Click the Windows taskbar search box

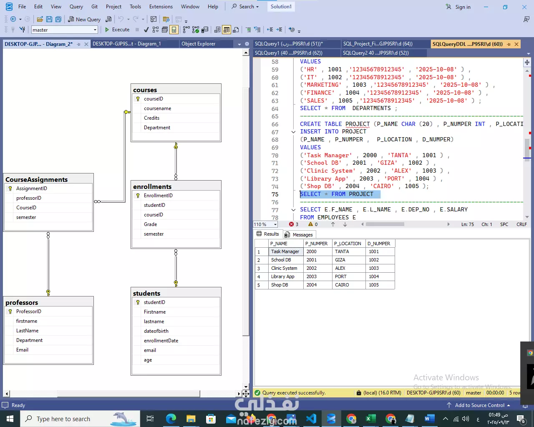[x=80, y=419]
